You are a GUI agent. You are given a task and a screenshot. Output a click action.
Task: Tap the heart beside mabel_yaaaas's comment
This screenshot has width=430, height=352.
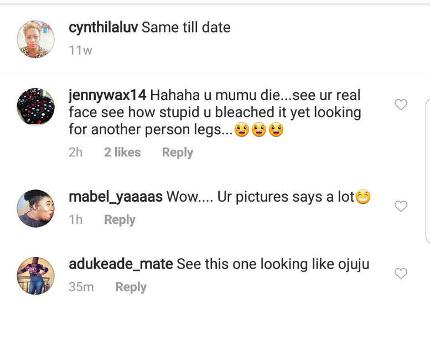400,206
